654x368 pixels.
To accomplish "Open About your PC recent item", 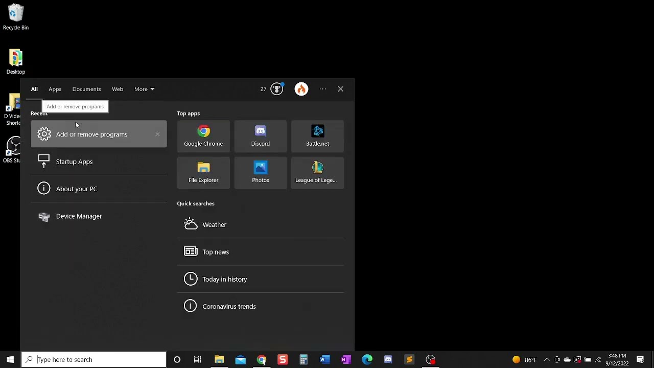I will (99, 189).
